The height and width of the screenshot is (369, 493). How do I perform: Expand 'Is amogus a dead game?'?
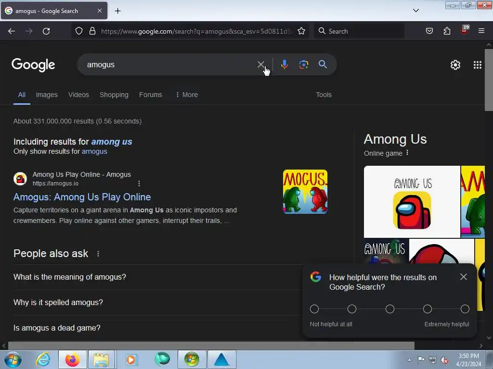click(157, 328)
